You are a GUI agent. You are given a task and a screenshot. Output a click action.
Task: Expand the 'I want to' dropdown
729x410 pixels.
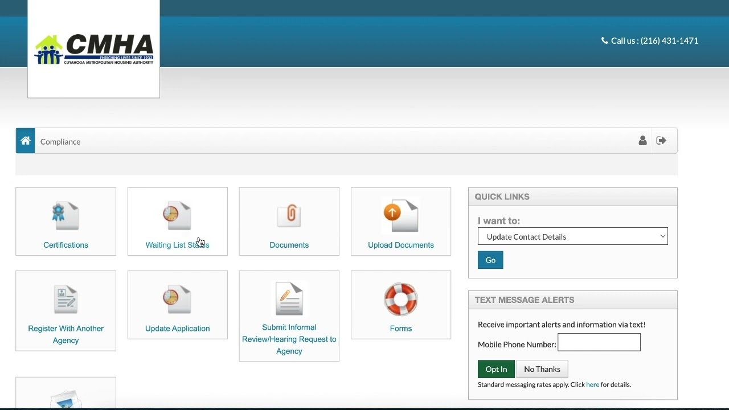(x=572, y=236)
